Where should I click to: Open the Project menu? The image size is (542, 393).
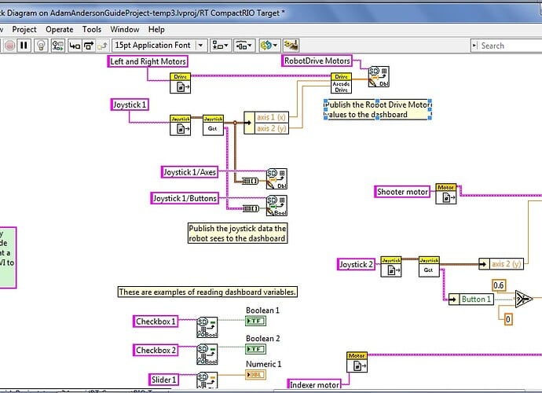point(24,29)
